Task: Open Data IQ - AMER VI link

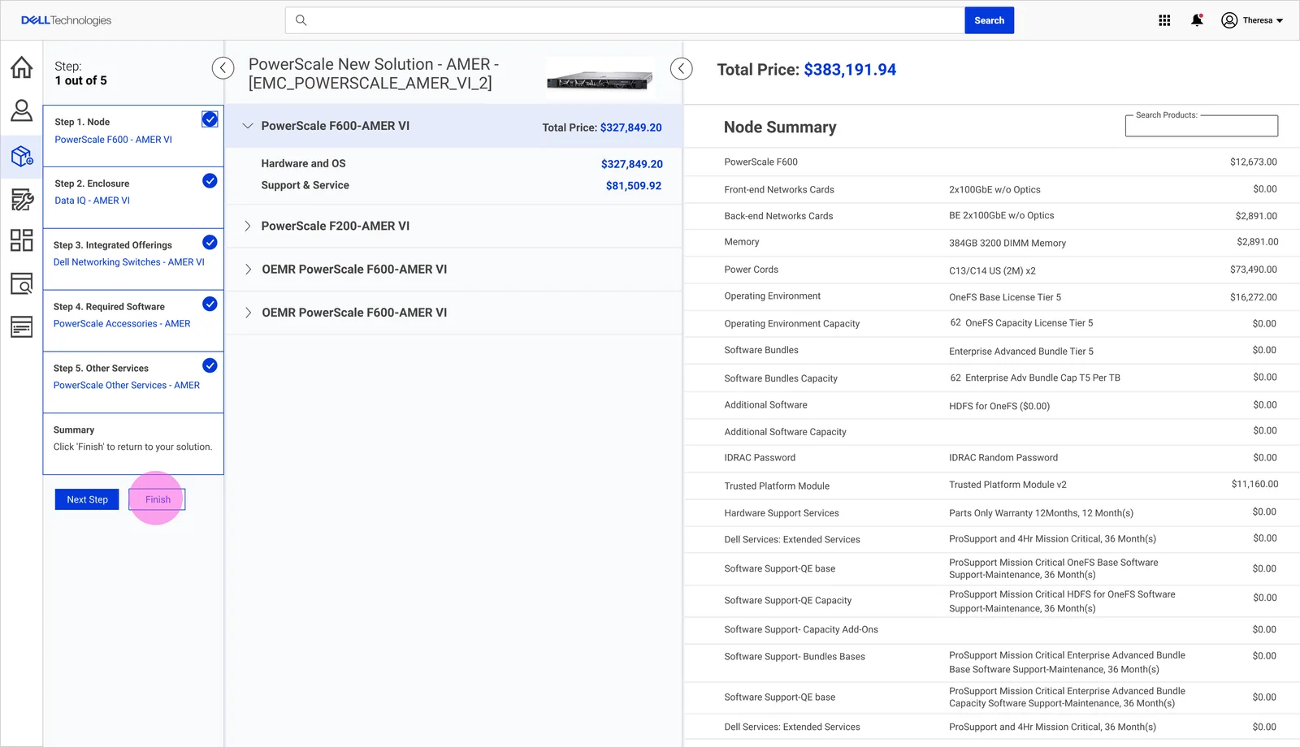Action: [x=92, y=201]
